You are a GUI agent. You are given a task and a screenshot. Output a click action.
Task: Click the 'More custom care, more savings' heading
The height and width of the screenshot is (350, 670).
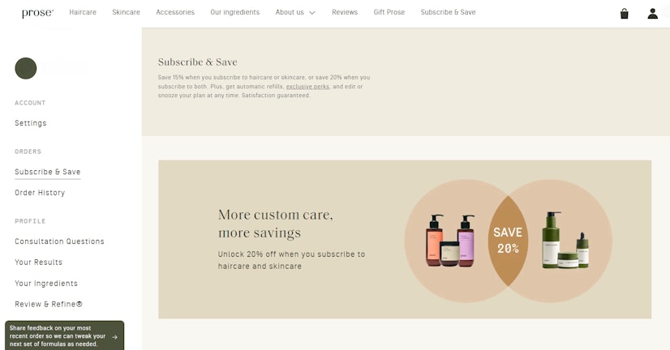tap(276, 224)
